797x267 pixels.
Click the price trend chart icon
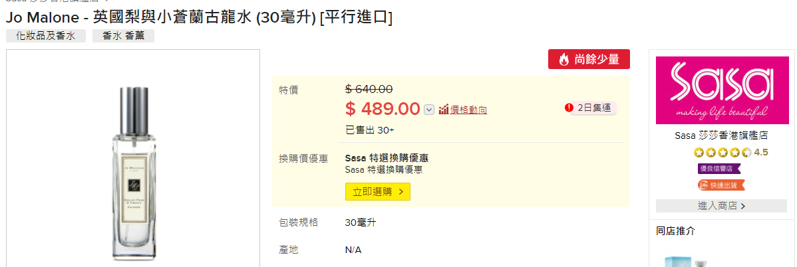443,109
